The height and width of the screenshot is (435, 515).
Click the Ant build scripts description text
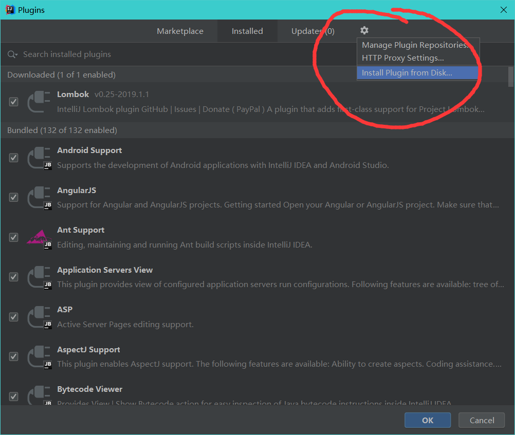[x=185, y=245]
